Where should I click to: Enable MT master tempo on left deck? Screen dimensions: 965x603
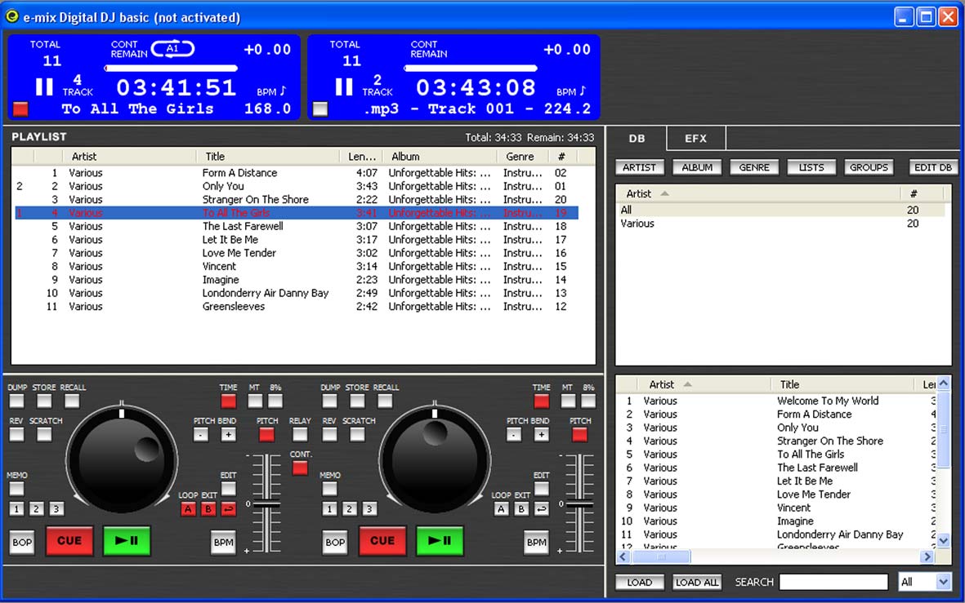point(255,401)
